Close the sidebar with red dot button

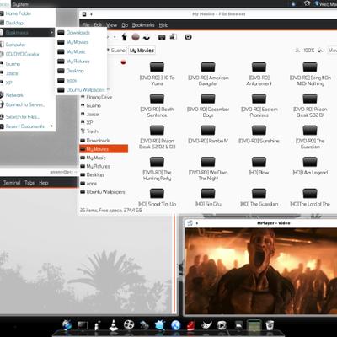123,62
